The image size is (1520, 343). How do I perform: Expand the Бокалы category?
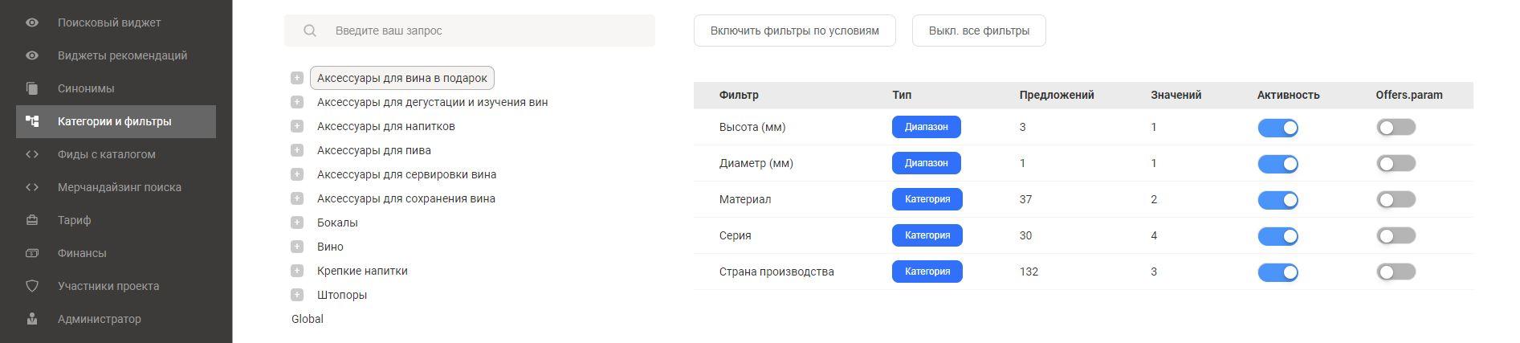pyautogui.click(x=297, y=223)
